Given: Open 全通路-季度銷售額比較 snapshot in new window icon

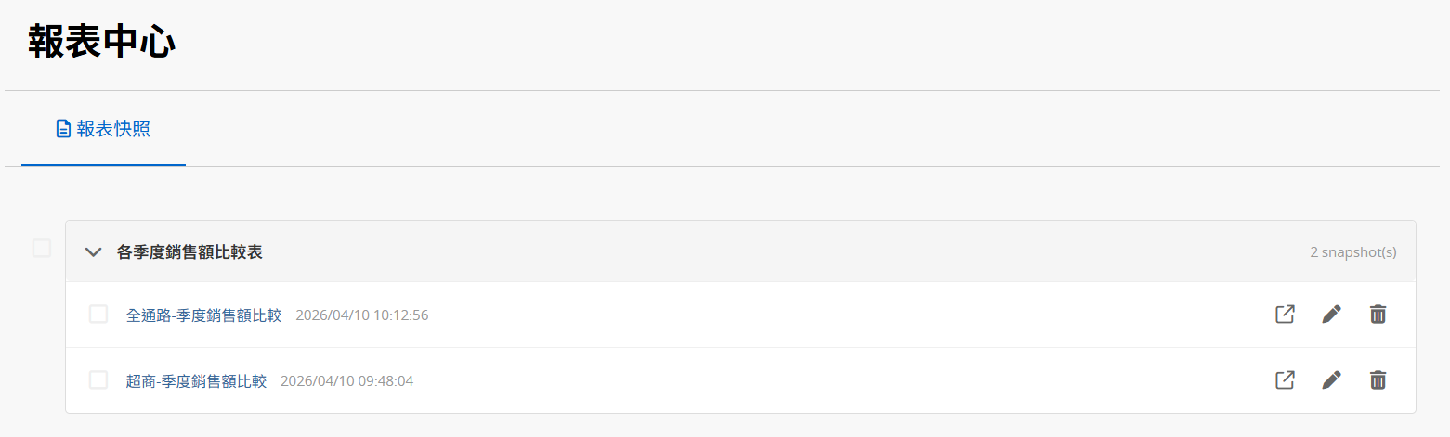Looking at the screenshot, I should coord(1285,315).
